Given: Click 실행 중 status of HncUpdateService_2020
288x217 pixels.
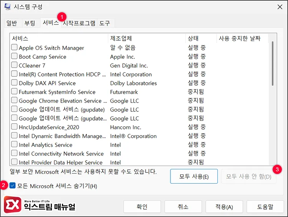Looking at the screenshot, I should [197, 127].
